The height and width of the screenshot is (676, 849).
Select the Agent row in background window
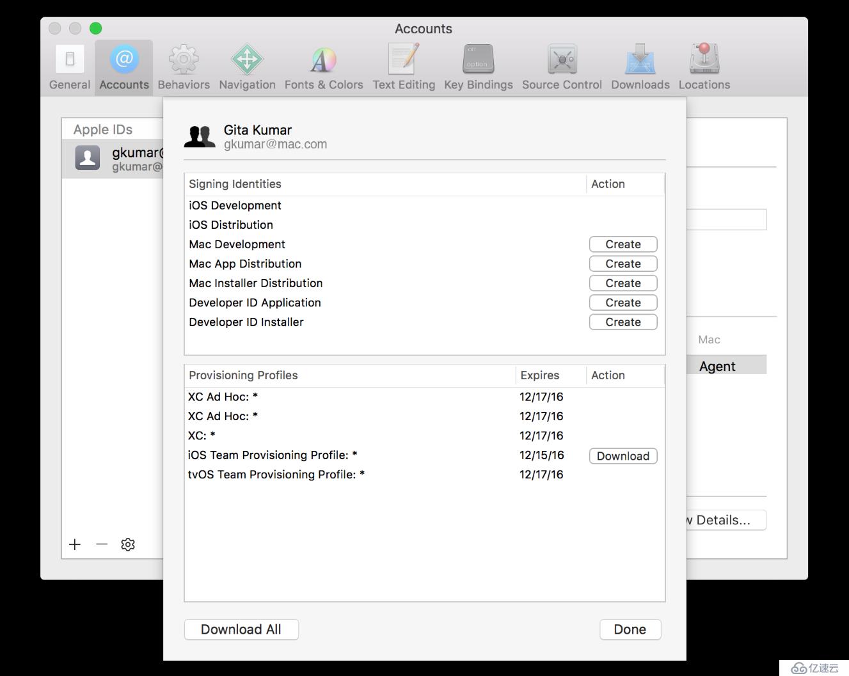coord(726,366)
